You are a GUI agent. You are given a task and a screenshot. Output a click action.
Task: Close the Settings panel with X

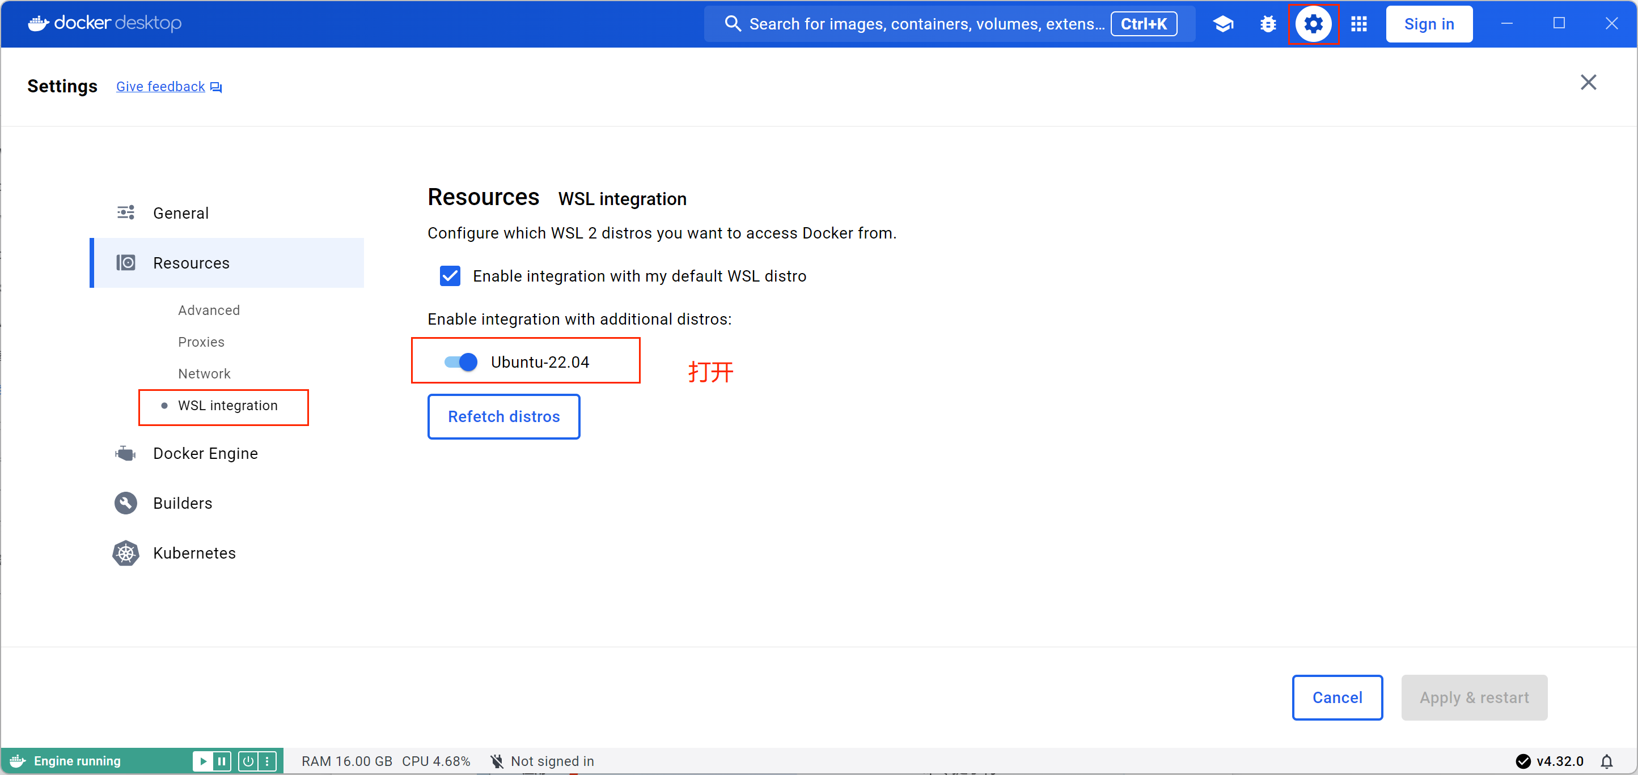click(x=1588, y=83)
